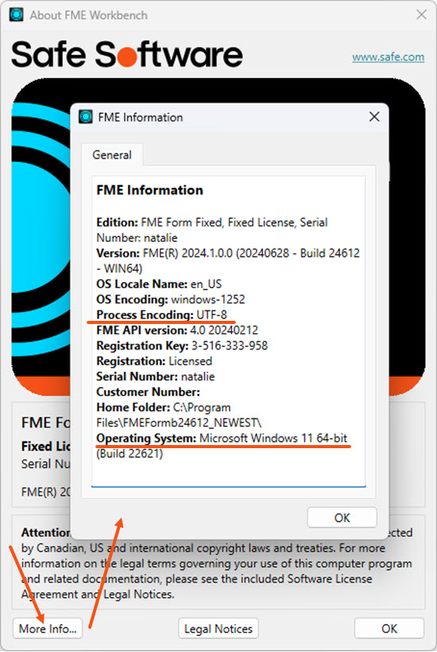The width and height of the screenshot is (437, 652).
Task: Click the orange dot in Safe Software logo
Action: point(126,57)
